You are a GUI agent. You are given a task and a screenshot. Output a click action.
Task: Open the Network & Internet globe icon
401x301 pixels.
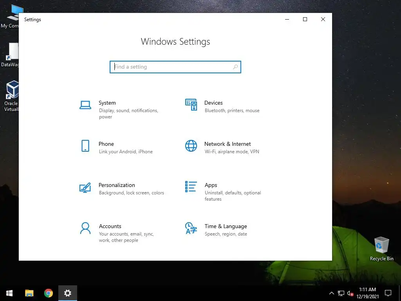tap(191, 146)
